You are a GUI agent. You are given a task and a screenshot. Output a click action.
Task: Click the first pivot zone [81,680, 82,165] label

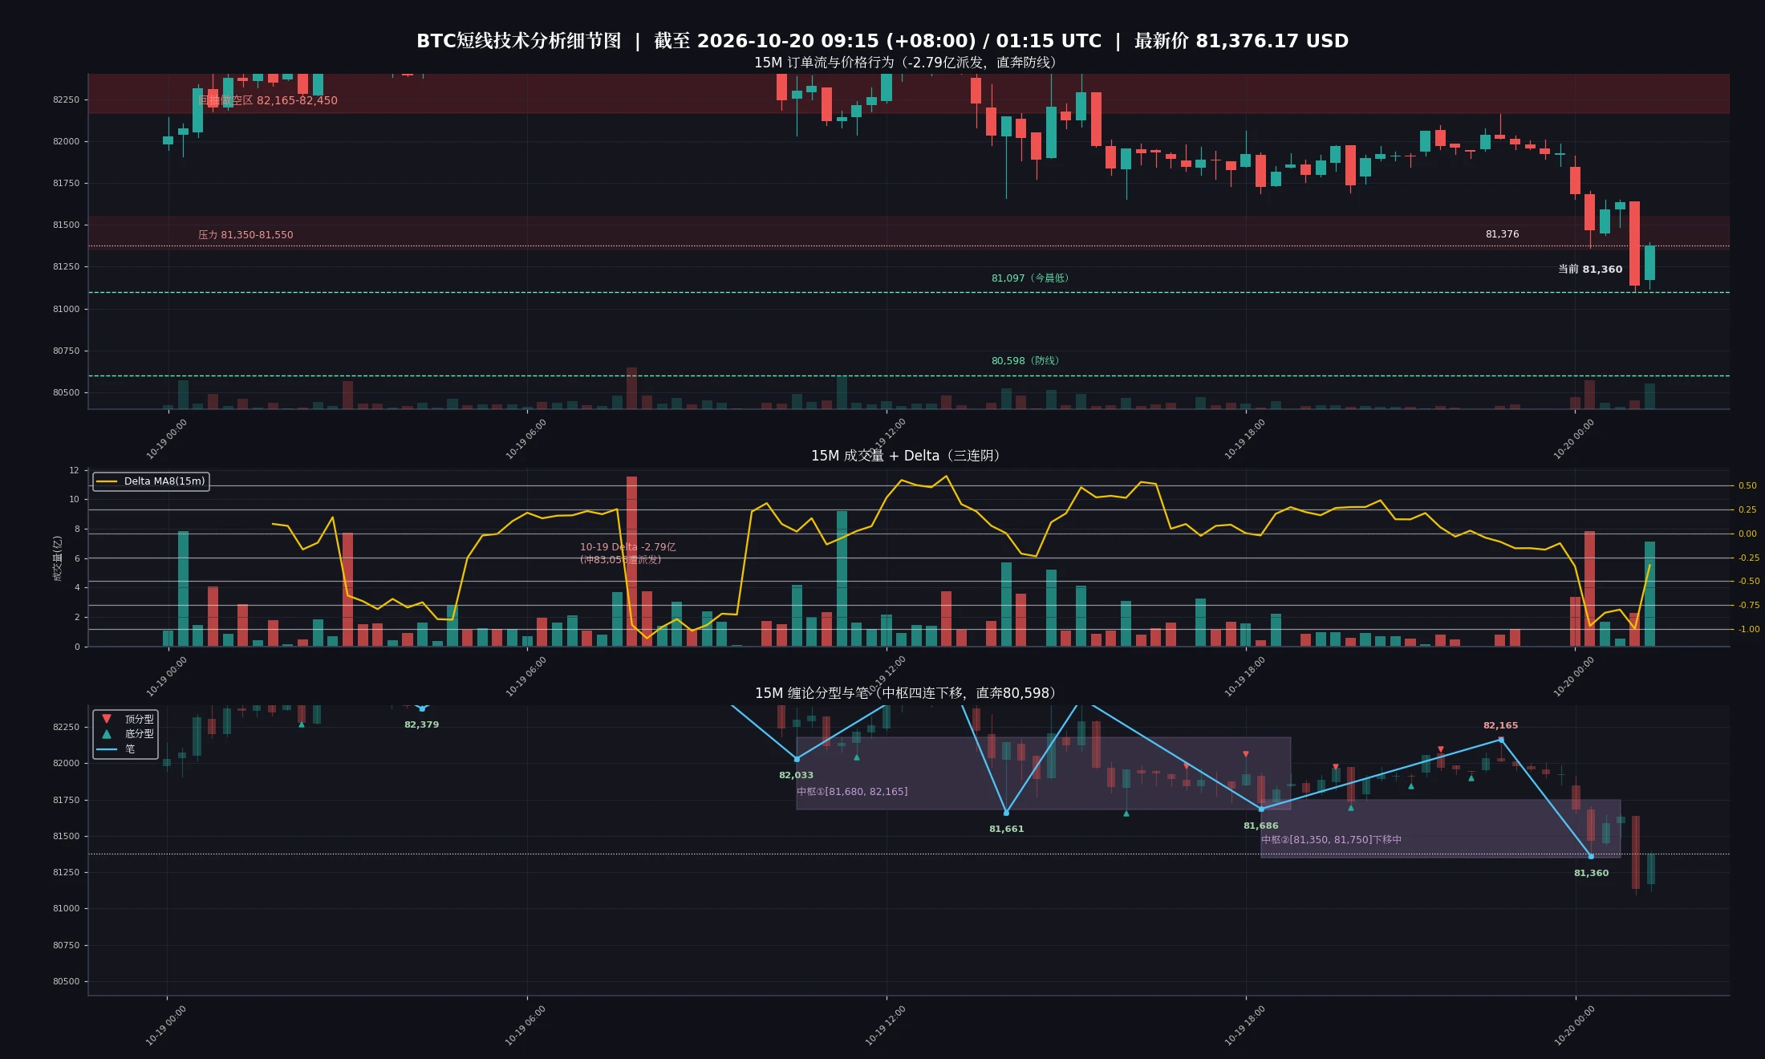point(852,792)
